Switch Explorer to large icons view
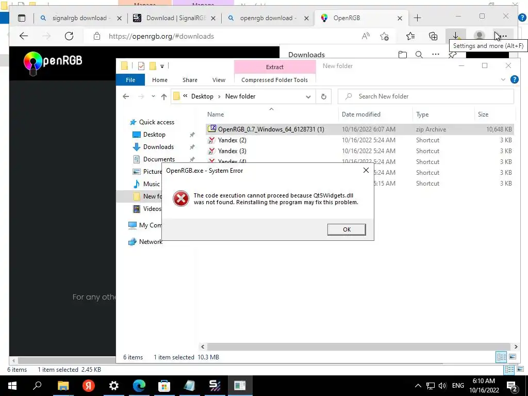 click(513, 357)
